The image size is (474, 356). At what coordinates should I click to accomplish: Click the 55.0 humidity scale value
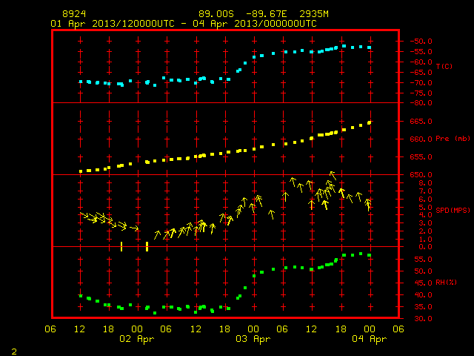[x=423, y=260]
